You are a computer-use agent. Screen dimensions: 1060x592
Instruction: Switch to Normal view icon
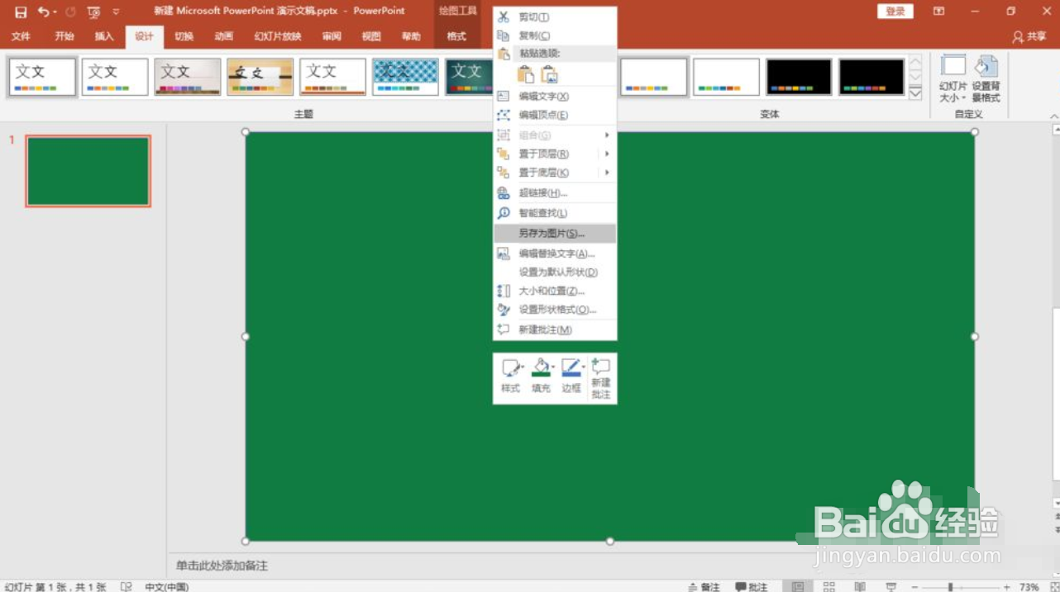798,586
